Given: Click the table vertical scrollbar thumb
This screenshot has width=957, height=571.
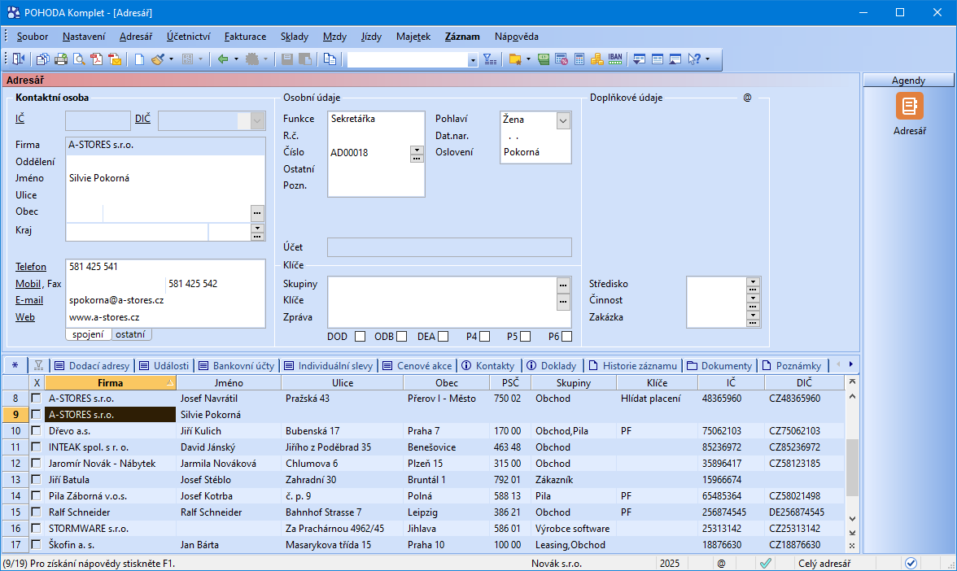Looking at the screenshot, I should tap(852, 467).
